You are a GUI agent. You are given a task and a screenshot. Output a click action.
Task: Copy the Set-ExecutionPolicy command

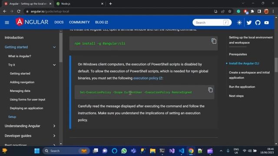tap(210, 90)
